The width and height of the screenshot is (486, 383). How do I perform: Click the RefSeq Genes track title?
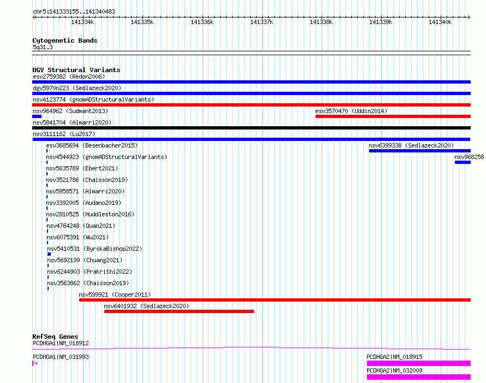[55, 337]
